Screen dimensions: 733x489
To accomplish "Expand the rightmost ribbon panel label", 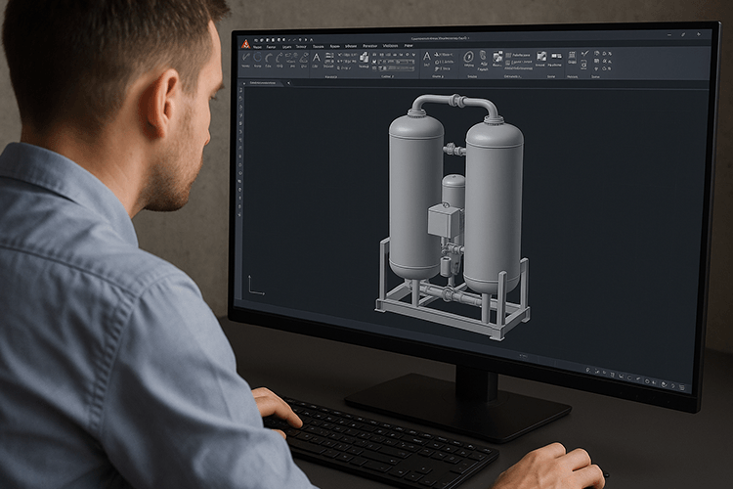I will [x=597, y=76].
